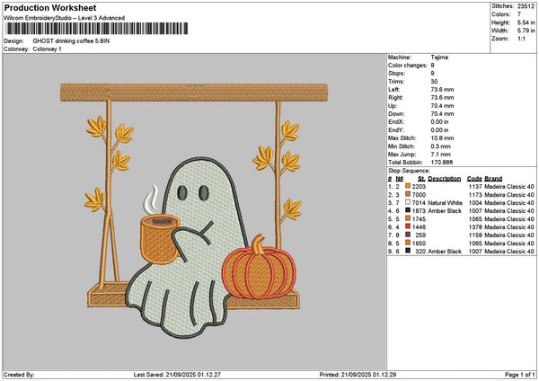The width and height of the screenshot is (539, 381).
Task: Pick the Amber Black 1873 swatch
Action: (408, 209)
